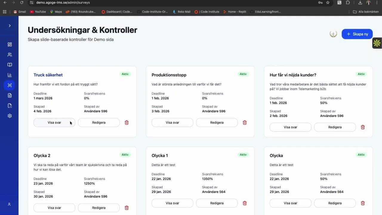The height and width of the screenshot is (215, 382).
Task: Show answers for Hur får vi nöjda kunder
Action: (291, 127)
